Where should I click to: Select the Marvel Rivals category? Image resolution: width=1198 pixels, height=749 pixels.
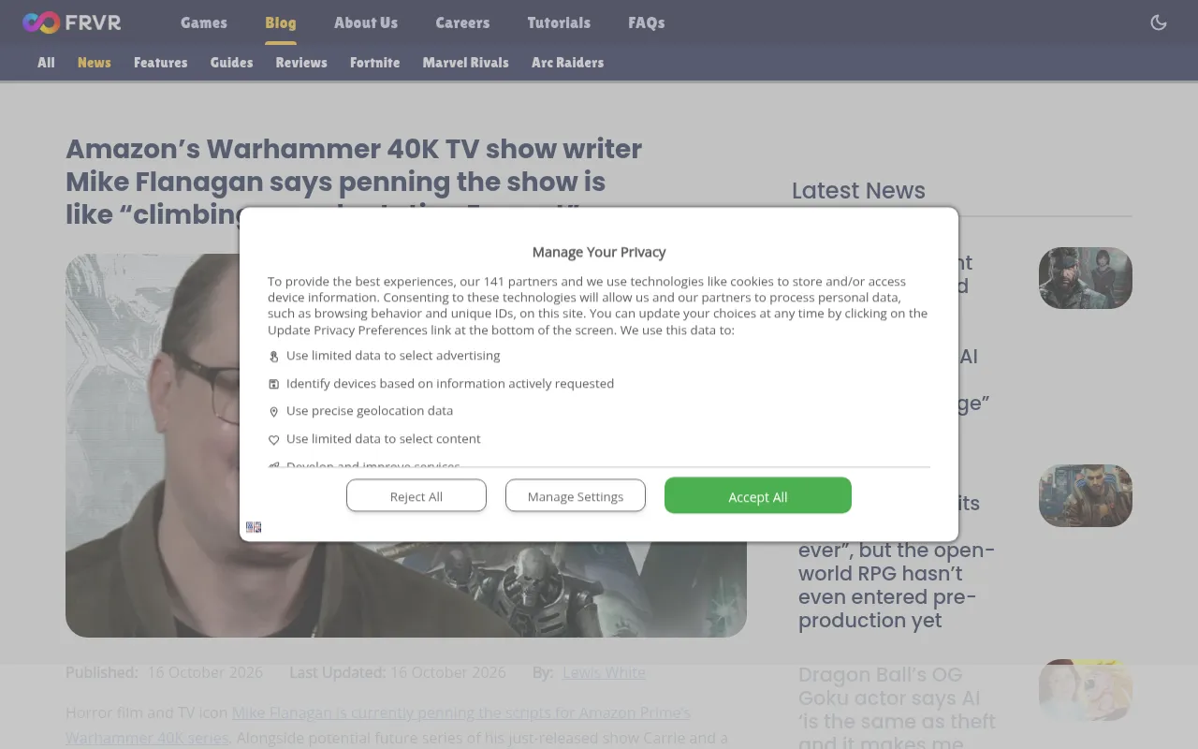[466, 63]
